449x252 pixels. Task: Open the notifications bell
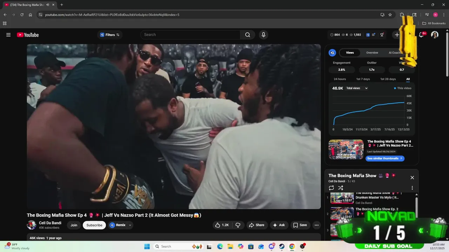point(422,35)
